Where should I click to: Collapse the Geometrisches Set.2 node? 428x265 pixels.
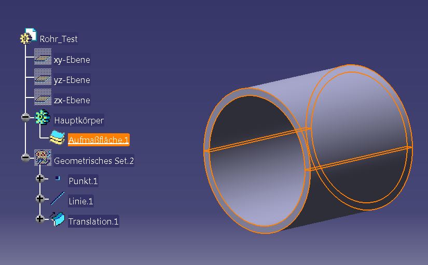(x=25, y=158)
